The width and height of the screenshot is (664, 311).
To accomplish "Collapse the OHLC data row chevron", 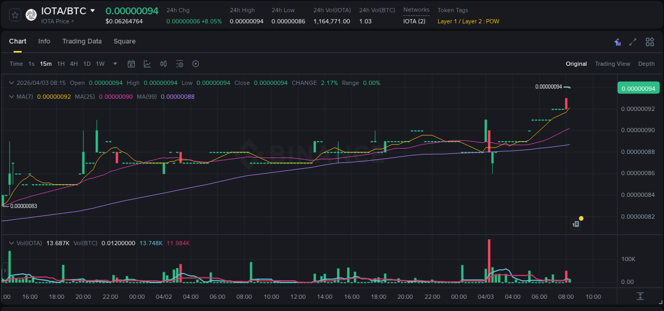I will pyautogui.click(x=12, y=83).
